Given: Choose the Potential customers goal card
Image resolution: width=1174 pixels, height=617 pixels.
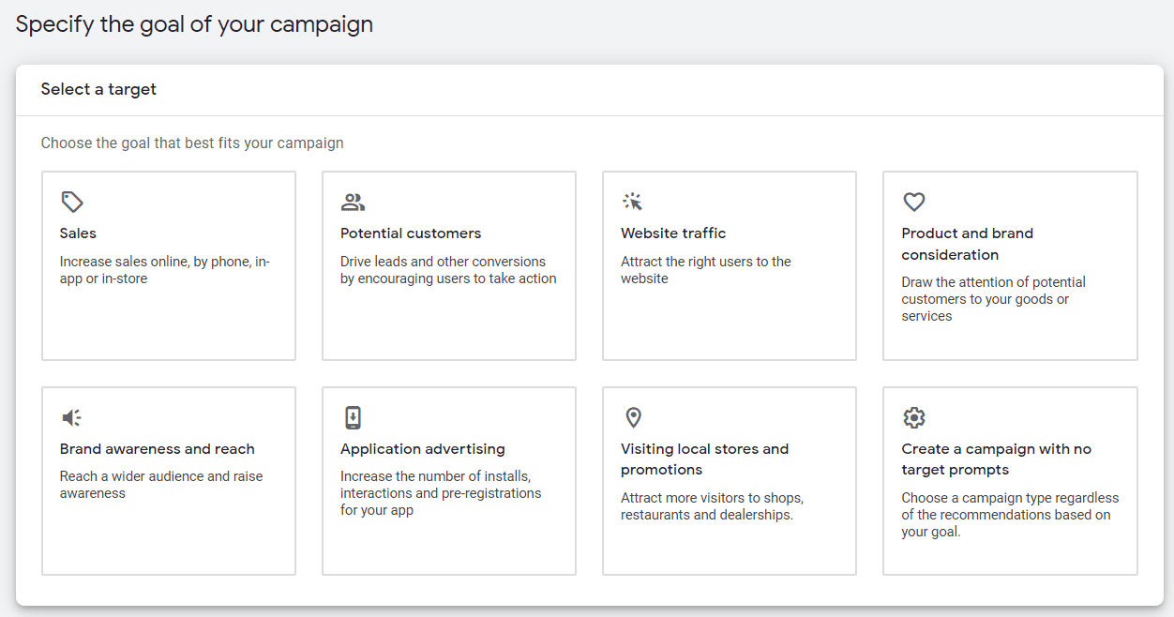Looking at the screenshot, I should [448, 265].
